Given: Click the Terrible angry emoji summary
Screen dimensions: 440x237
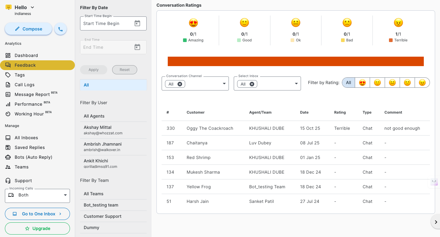Looking at the screenshot, I should pos(398,23).
